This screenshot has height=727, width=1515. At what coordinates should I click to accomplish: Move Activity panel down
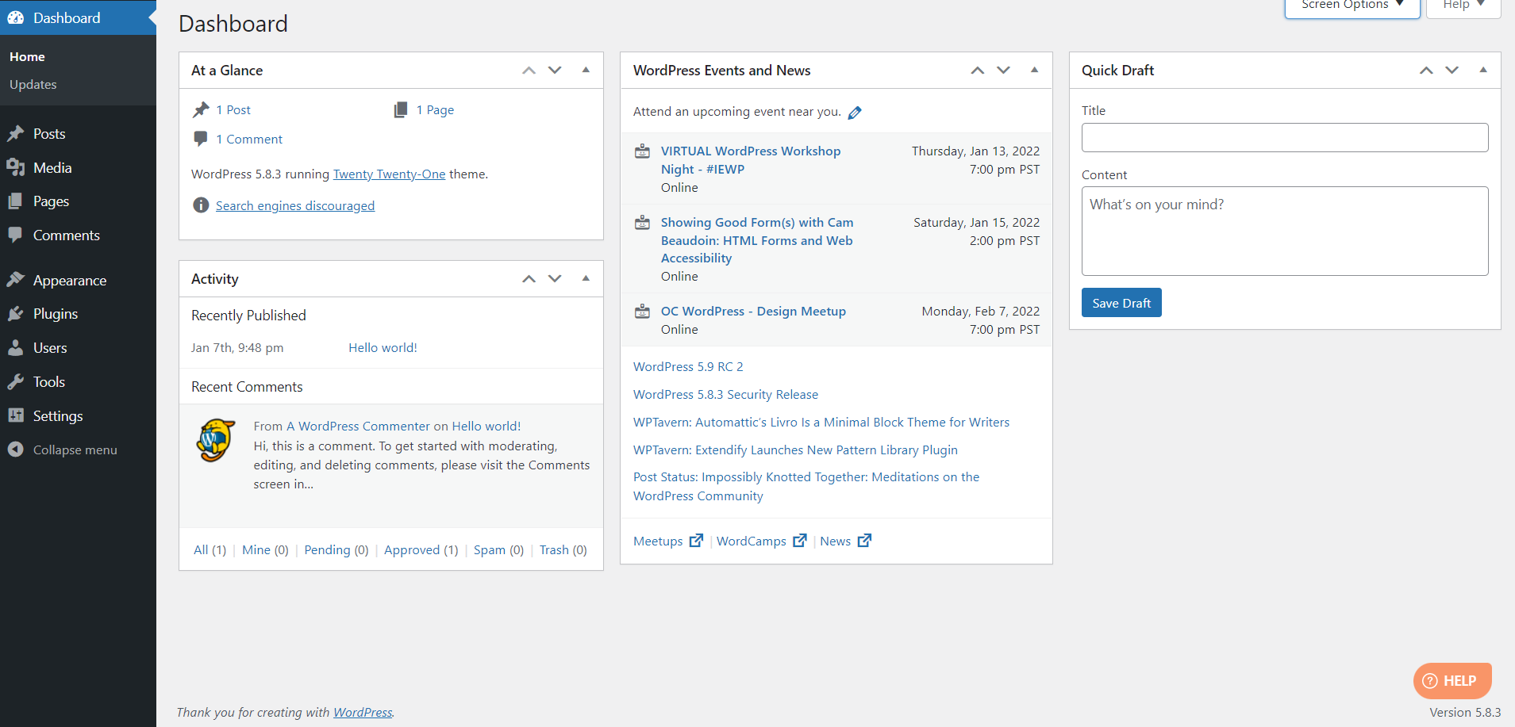click(555, 279)
